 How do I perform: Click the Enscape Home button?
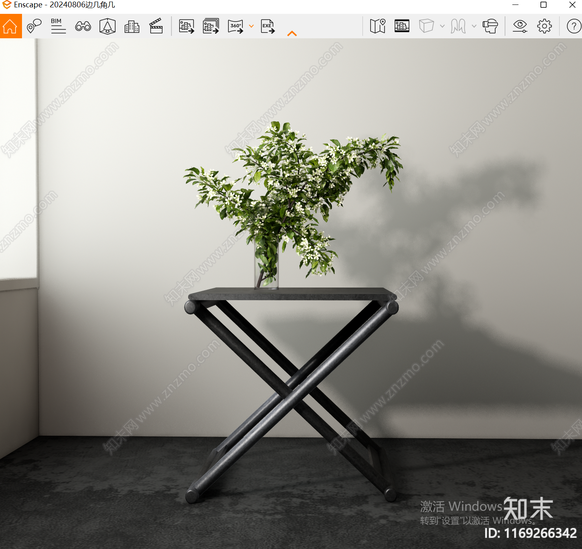[11, 26]
